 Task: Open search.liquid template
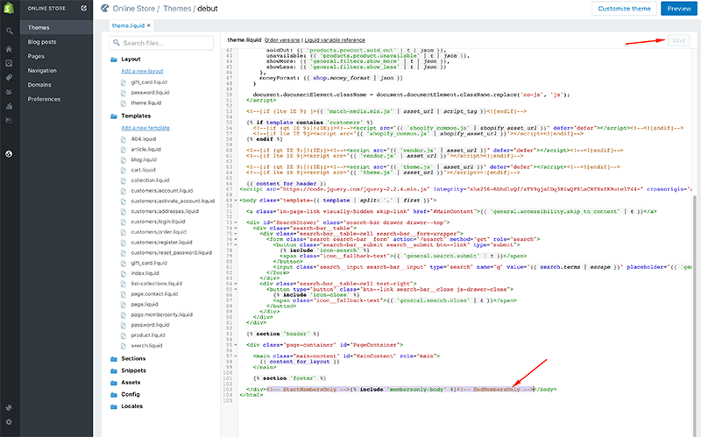[146, 346]
